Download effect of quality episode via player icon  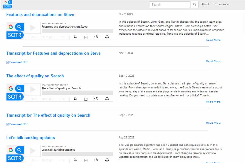86,99
